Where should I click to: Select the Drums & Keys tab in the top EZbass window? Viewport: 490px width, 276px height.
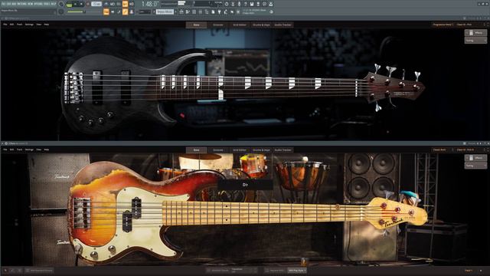[x=261, y=25]
